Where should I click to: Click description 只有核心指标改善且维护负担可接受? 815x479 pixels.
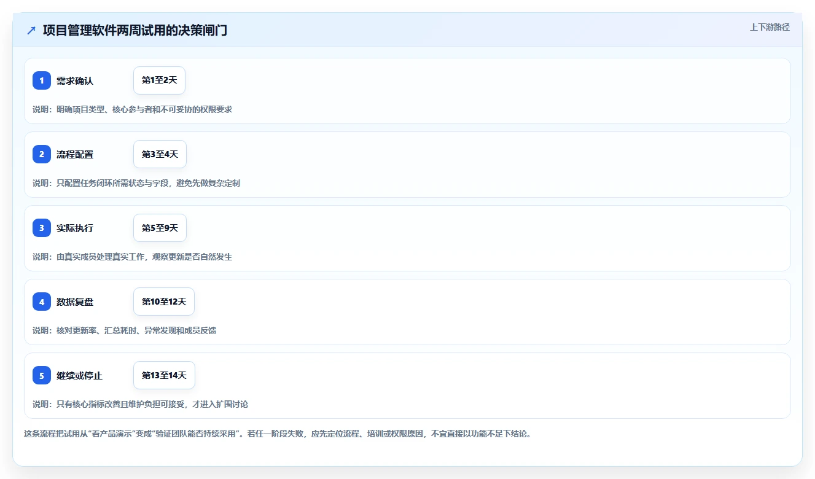tap(140, 404)
